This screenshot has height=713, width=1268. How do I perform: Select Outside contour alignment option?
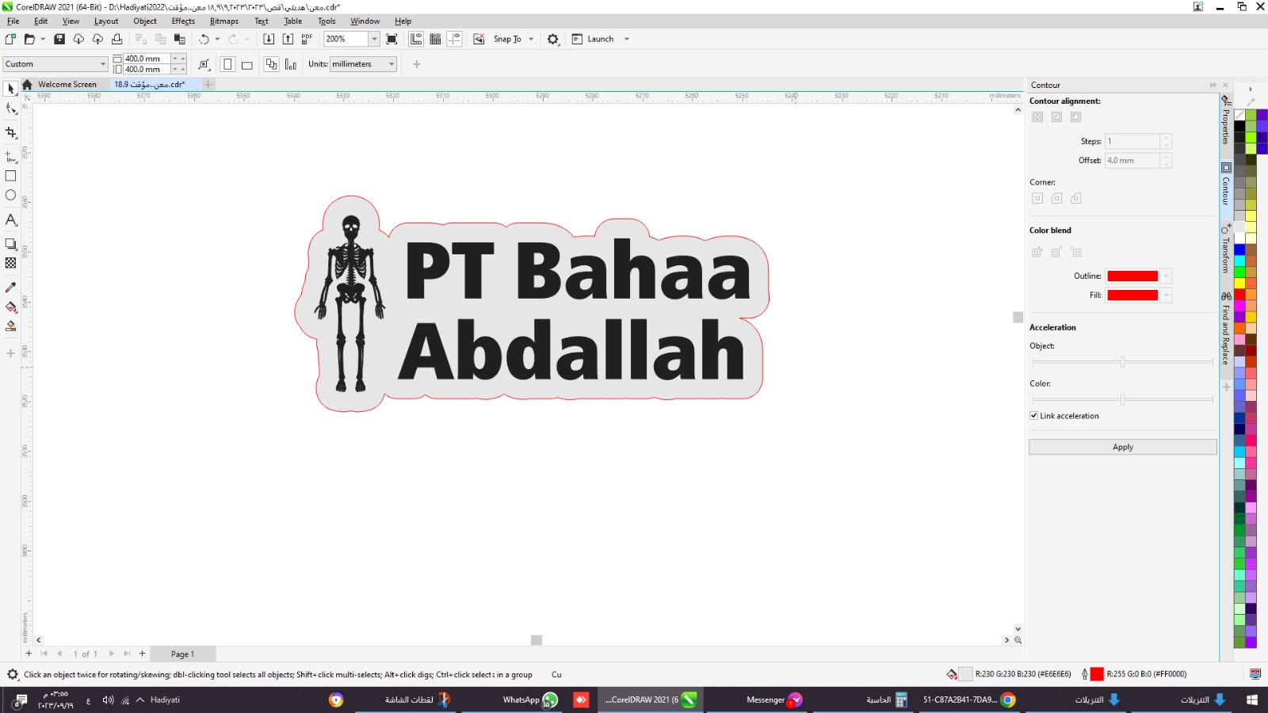[x=1075, y=117]
